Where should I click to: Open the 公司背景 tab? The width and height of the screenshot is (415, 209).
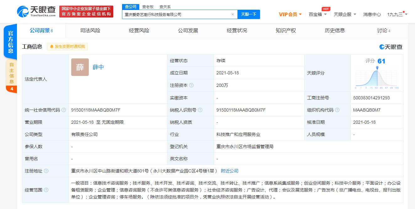tap(41, 31)
